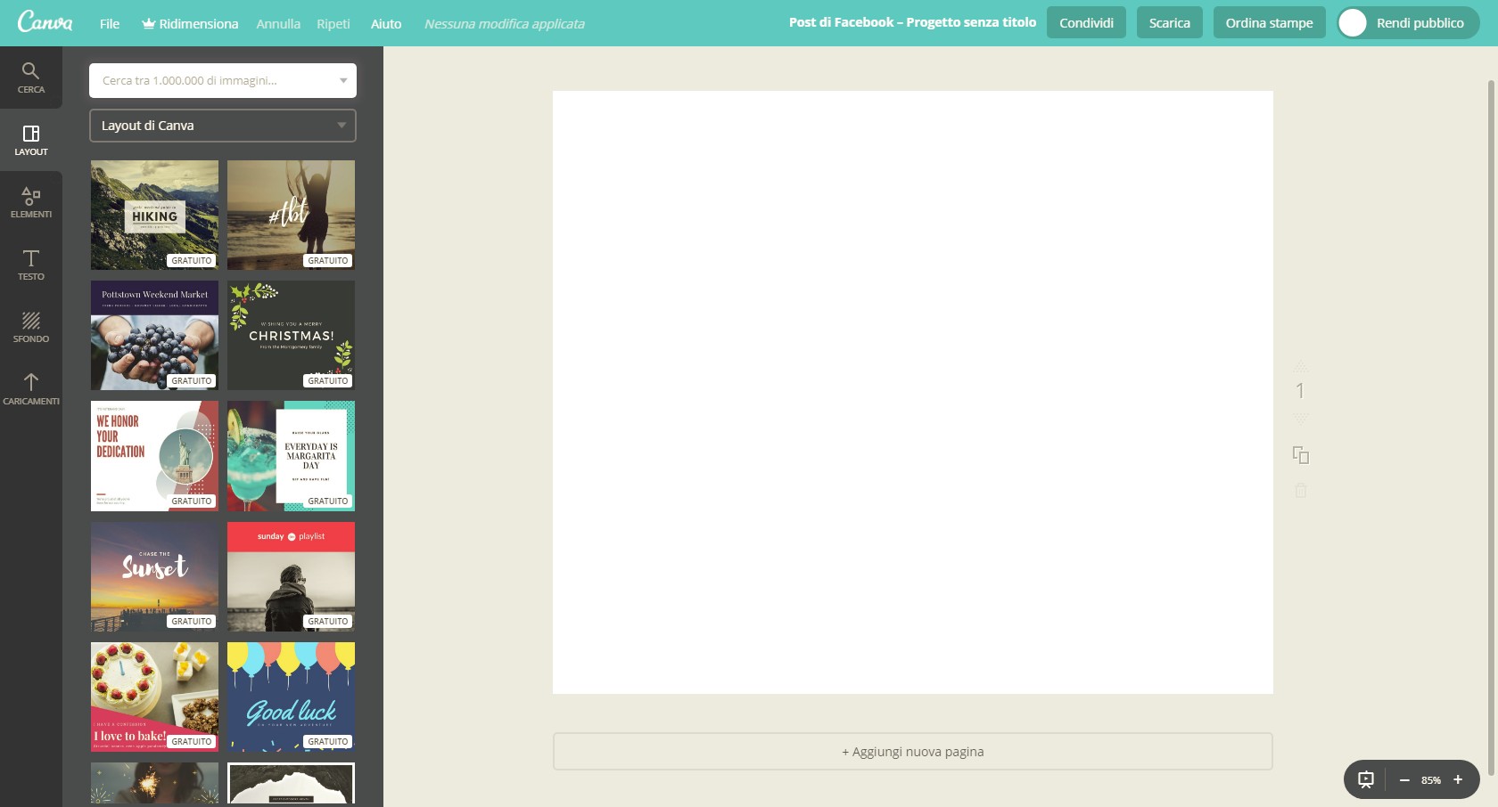Open the image search category dropdown arrow
The height and width of the screenshot is (807, 1498).
pos(342,80)
